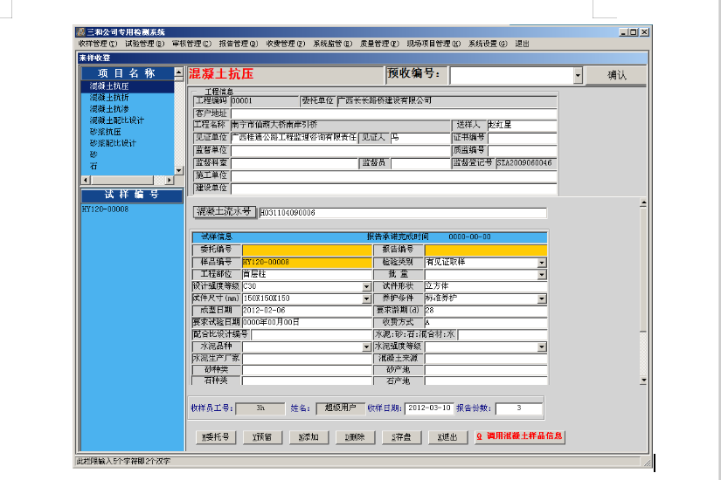Expand the 养护条件 dropdown

point(542,298)
